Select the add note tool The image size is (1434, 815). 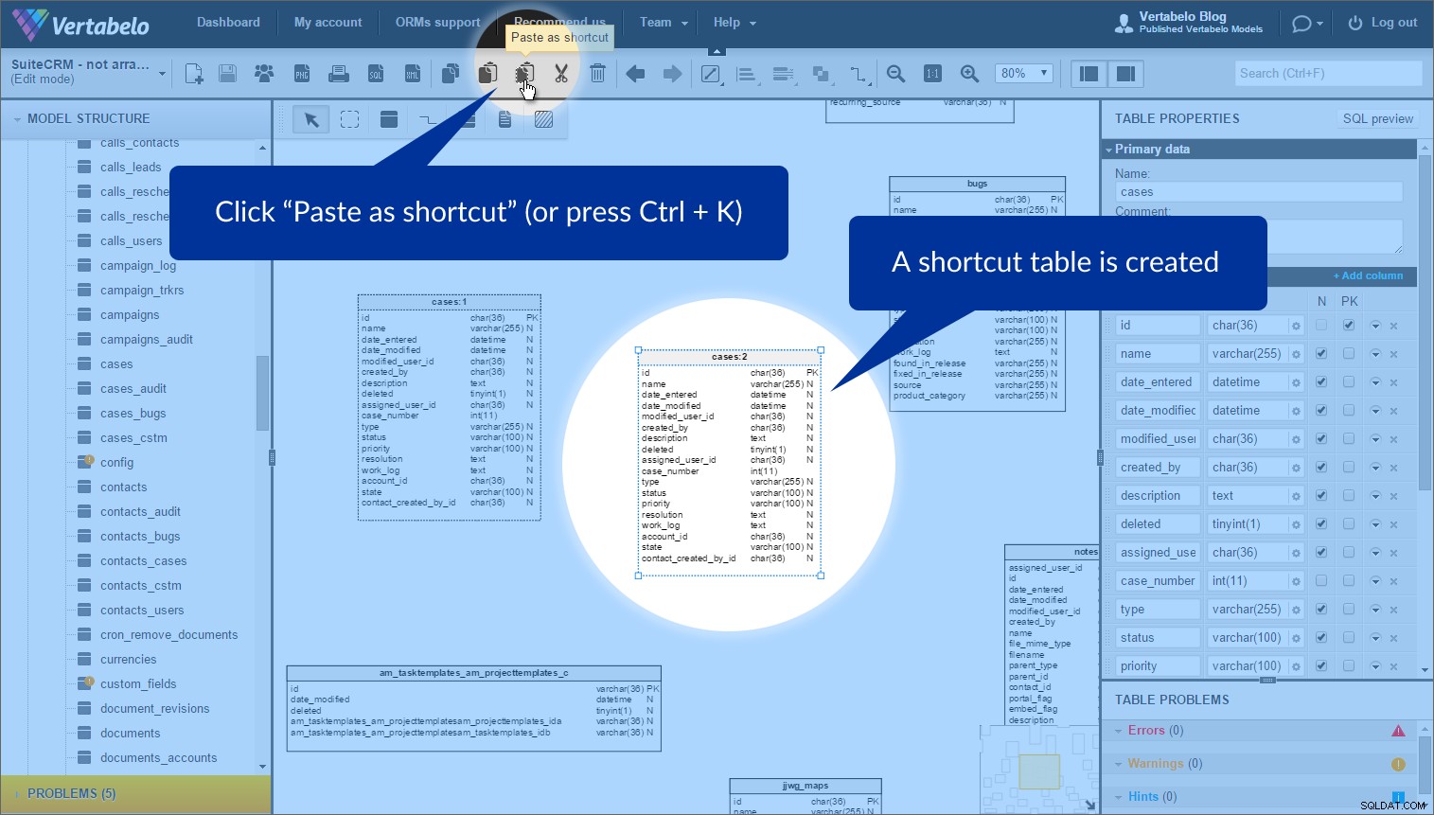click(x=505, y=119)
